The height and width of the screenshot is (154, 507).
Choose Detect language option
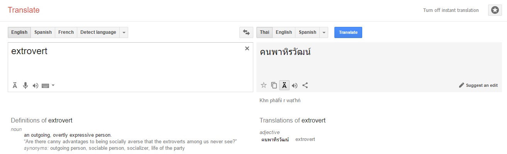click(x=98, y=32)
